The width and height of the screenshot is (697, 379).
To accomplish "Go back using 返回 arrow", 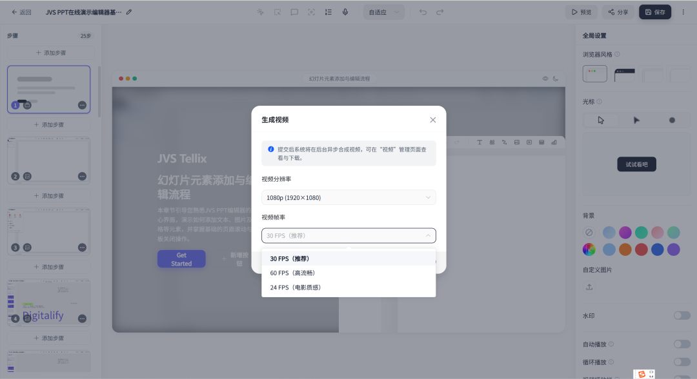I will [21, 12].
